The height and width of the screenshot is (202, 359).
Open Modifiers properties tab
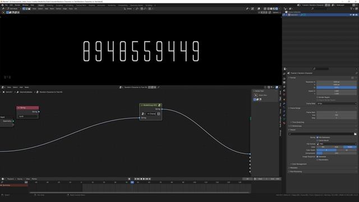click(x=284, y=103)
